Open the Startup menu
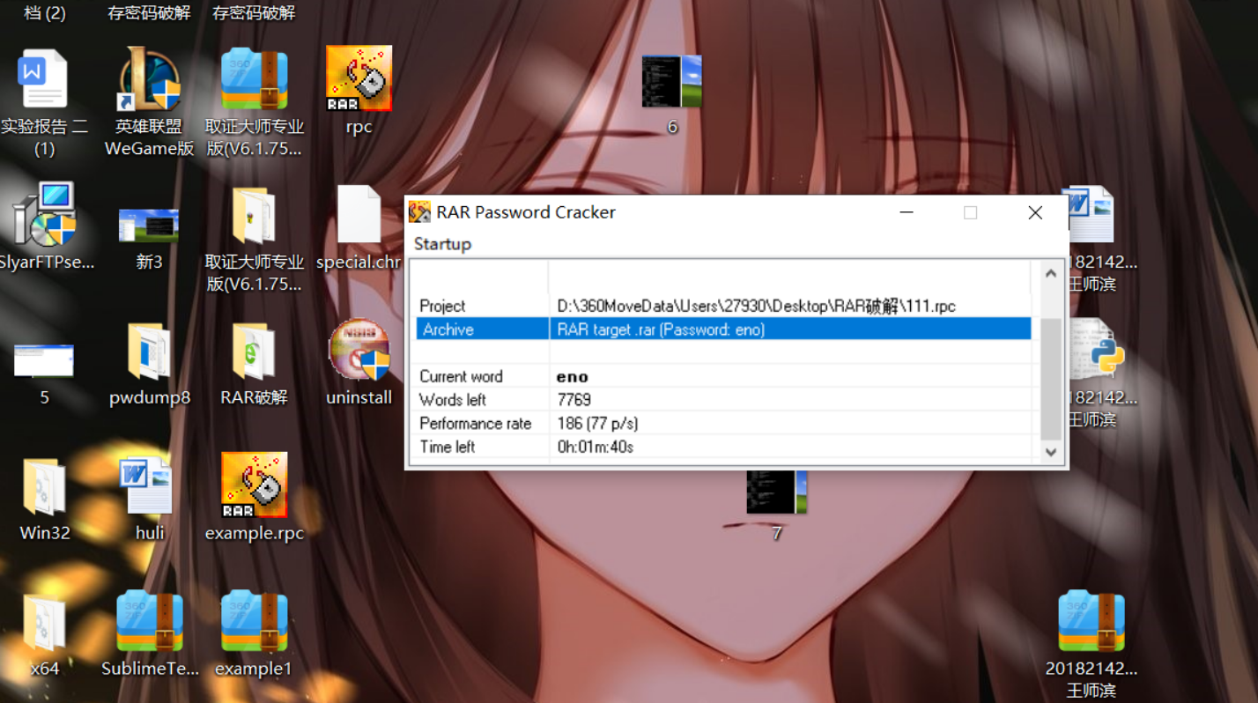The image size is (1258, 703). click(x=442, y=244)
